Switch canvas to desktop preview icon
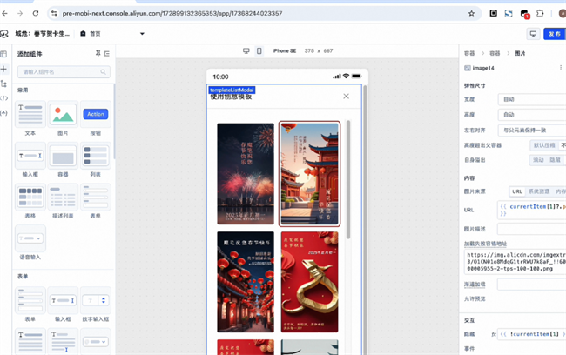 (x=246, y=50)
